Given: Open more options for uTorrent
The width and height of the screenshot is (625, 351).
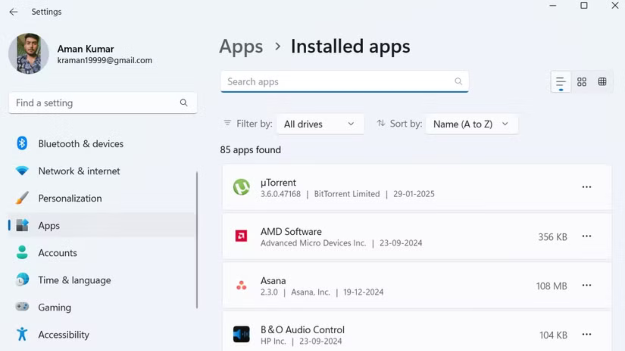Looking at the screenshot, I should pos(587,187).
